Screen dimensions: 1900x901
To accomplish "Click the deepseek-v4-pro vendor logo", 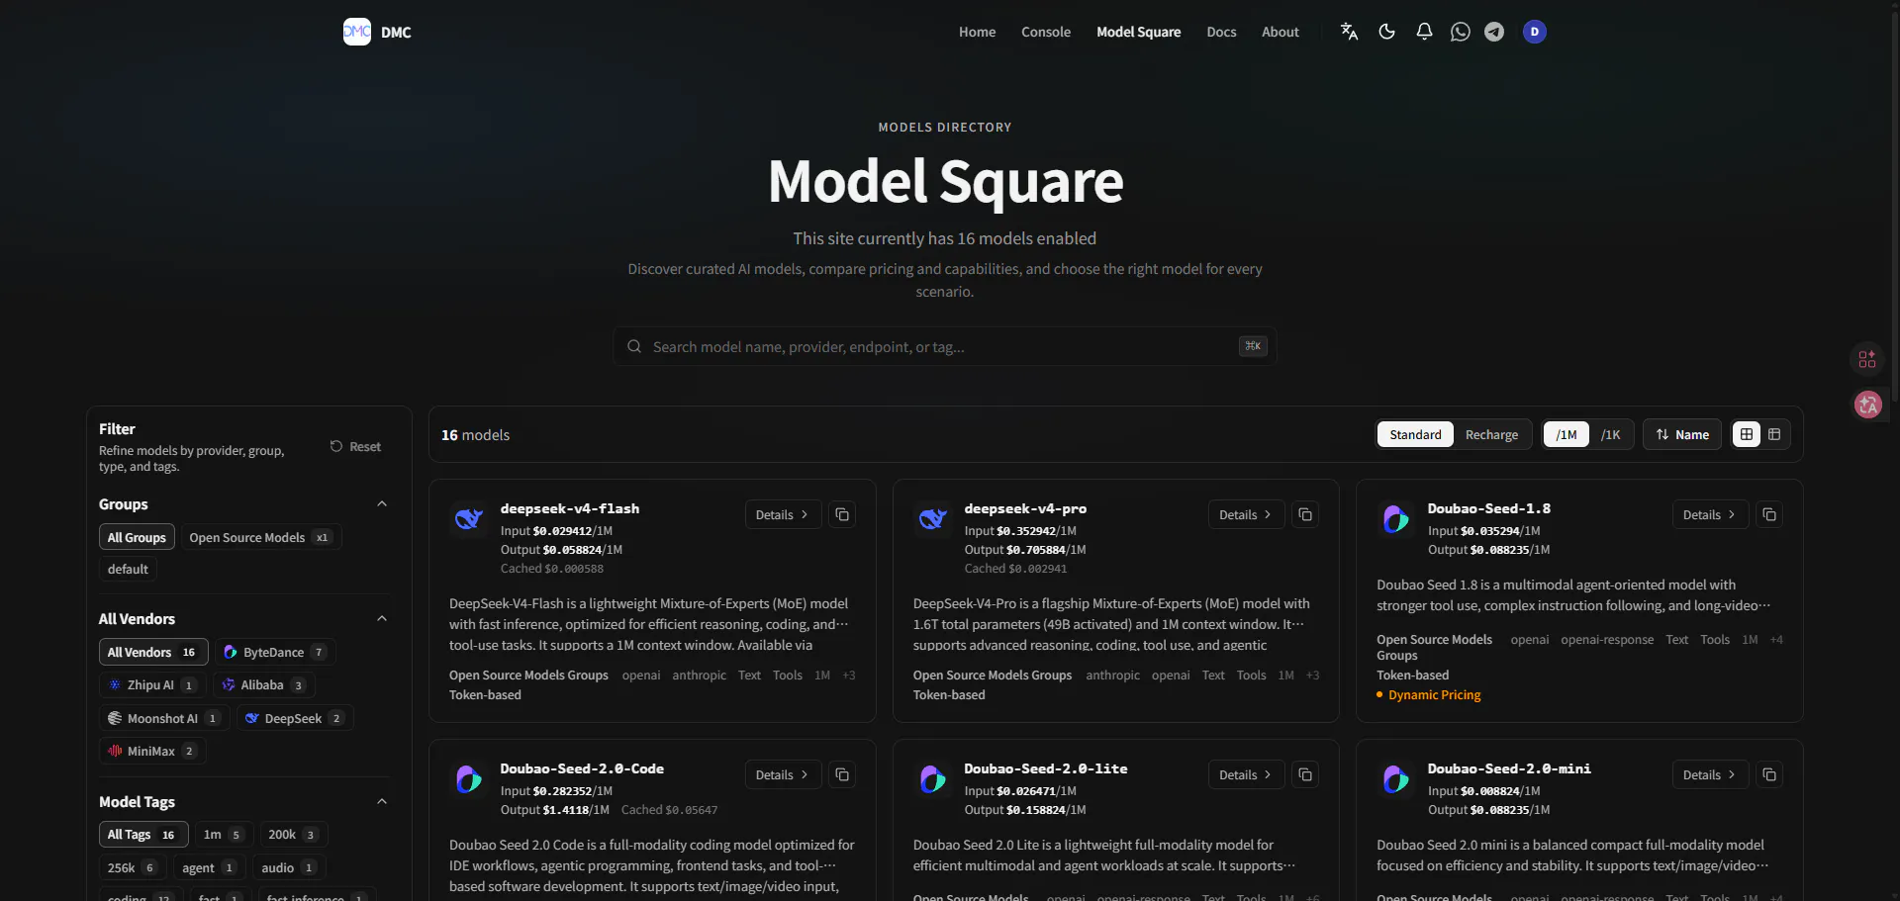I will (932, 518).
